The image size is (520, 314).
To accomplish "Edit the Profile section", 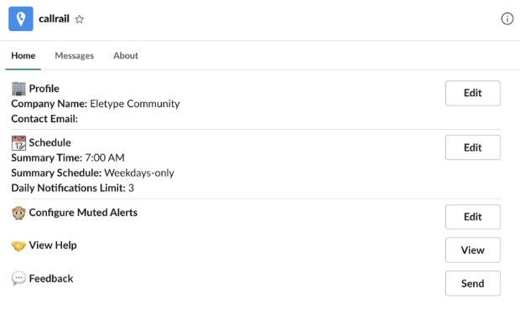I will point(472,93).
